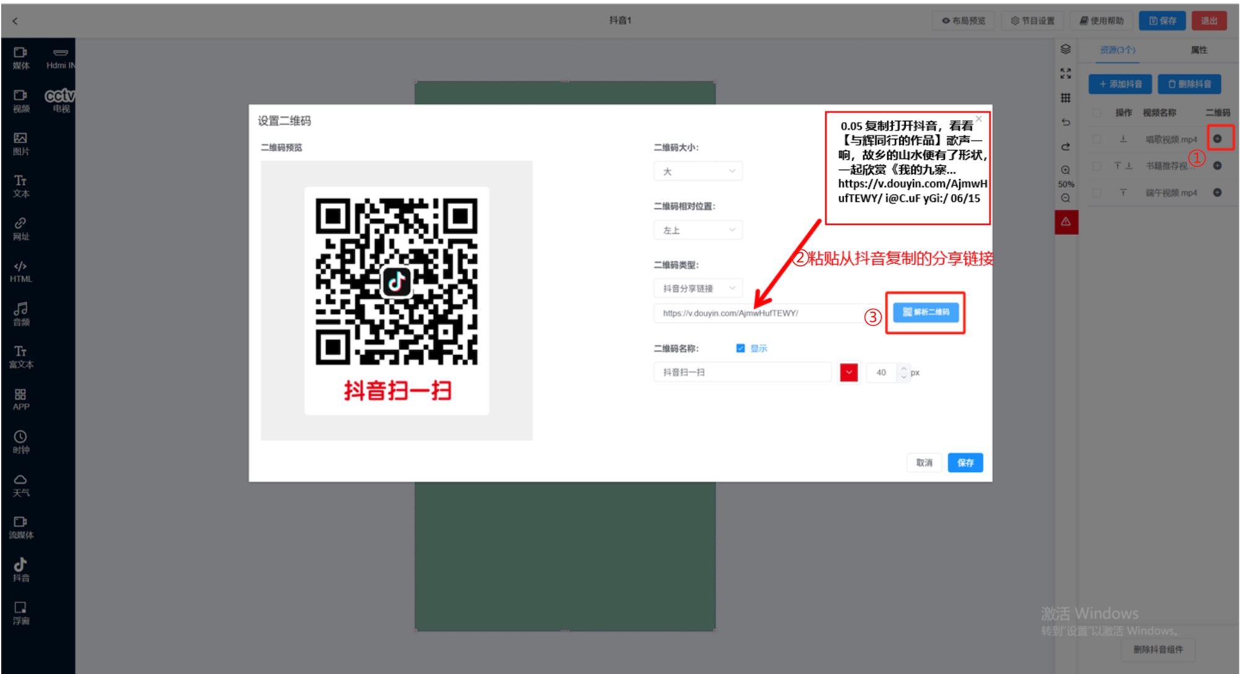Open QR code settings for 书籍推荐视 row
Screen dimensions: 1240x674
point(1217,165)
